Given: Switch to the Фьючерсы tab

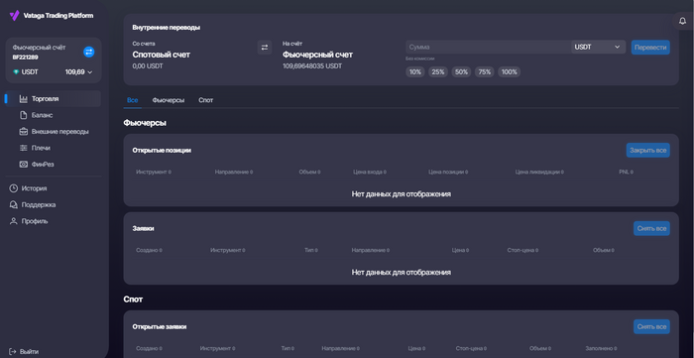Looking at the screenshot, I should pos(169,100).
